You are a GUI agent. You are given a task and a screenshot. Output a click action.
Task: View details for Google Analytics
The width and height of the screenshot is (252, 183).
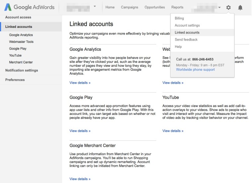[x=80, y=83]
